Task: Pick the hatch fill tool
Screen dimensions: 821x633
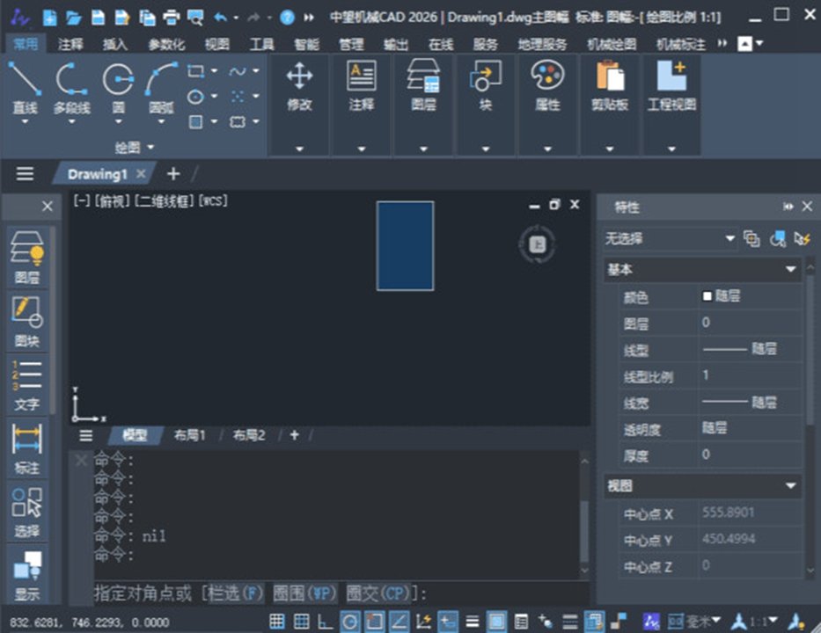Action: 196,122
